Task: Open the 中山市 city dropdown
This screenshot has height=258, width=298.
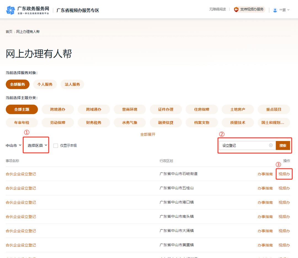Action: (x=13, y=145)
